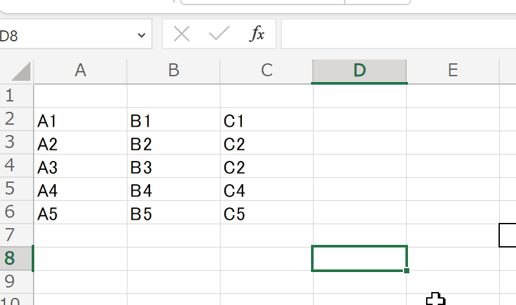516x305 pixels.
Task: Click cell containing C5 text
Action: coord(266,213)
